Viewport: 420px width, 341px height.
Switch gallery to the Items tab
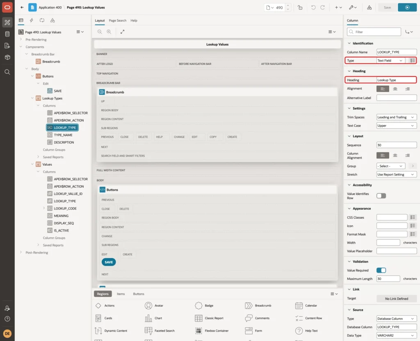[121, 294]
